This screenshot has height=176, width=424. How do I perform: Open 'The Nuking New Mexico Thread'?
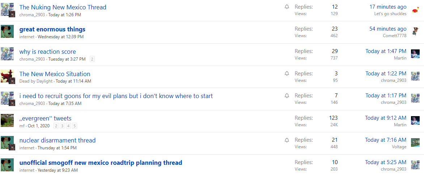tap(63, 7)
